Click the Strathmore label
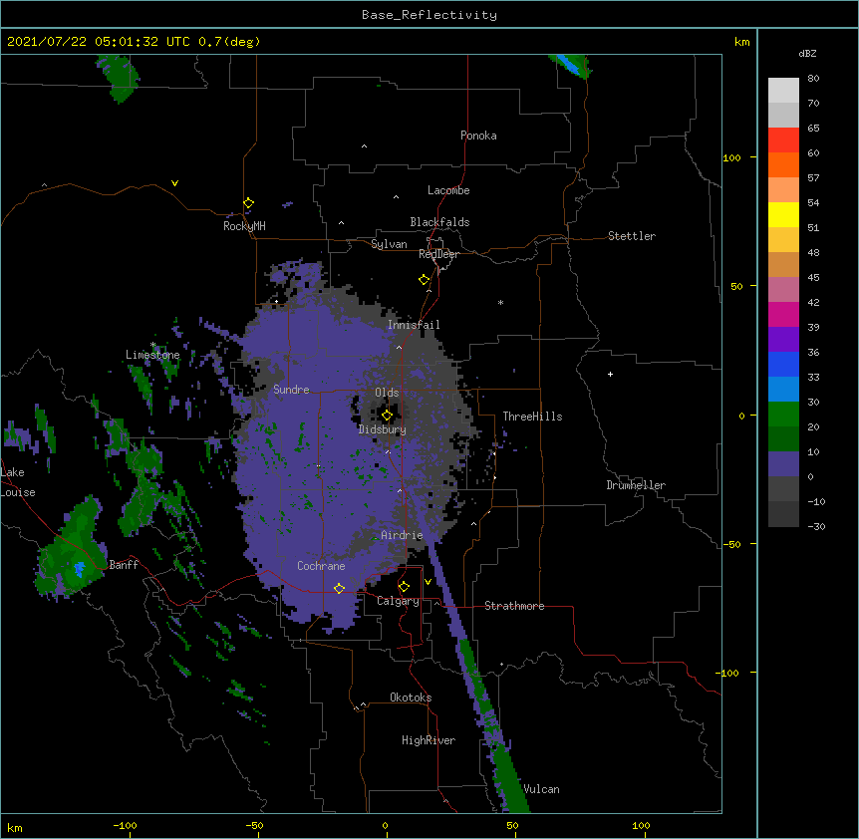859x839 pixels. [x=514, y=606]
